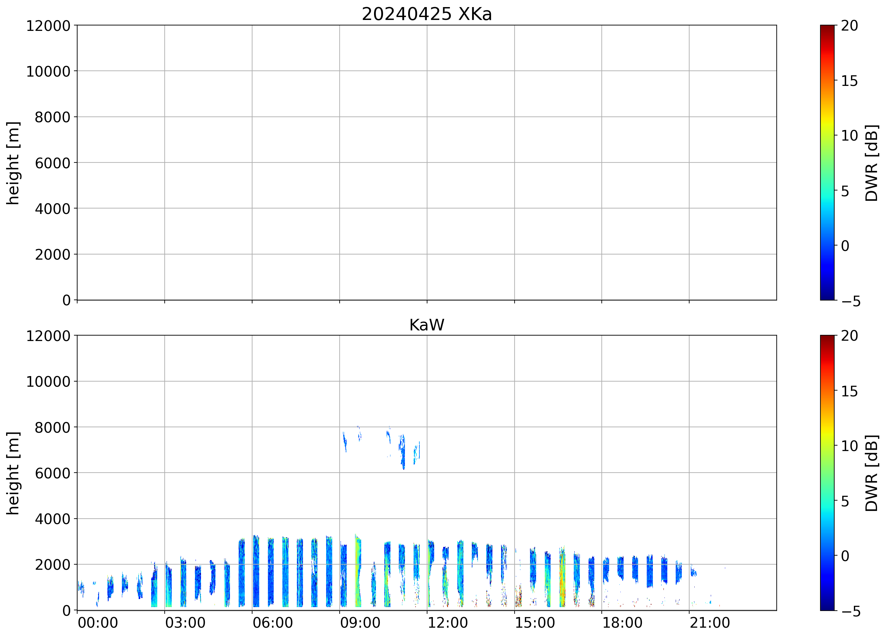Click the 00:00 time axis label
Screen dimensions: 887x637
tap(98, 623)
